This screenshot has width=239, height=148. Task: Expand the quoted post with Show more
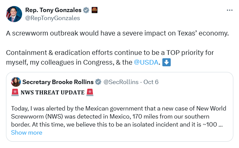[27, 133]
